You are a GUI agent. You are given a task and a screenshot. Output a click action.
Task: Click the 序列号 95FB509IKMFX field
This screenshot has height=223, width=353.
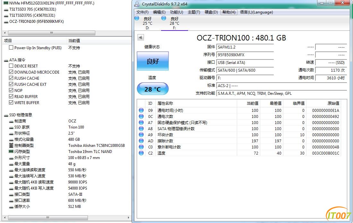[245, 55]
